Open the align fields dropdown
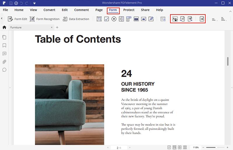Screen dimensions: 233x150 (215, 19)
